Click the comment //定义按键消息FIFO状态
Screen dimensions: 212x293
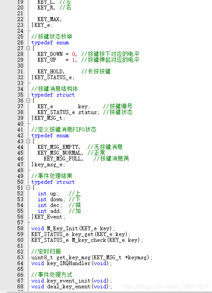[x=64, y=129]
